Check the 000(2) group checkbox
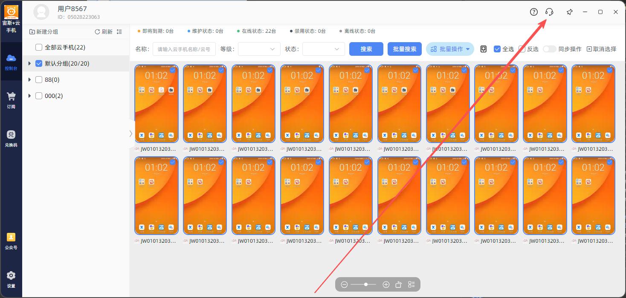 tap(39, 96)
